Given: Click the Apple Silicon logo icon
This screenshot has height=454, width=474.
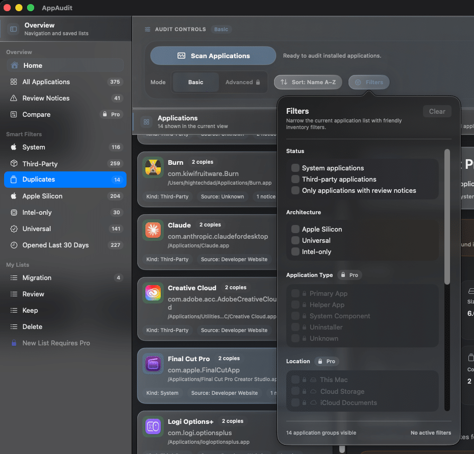Looking at the screenshot, I should [14, 196].
